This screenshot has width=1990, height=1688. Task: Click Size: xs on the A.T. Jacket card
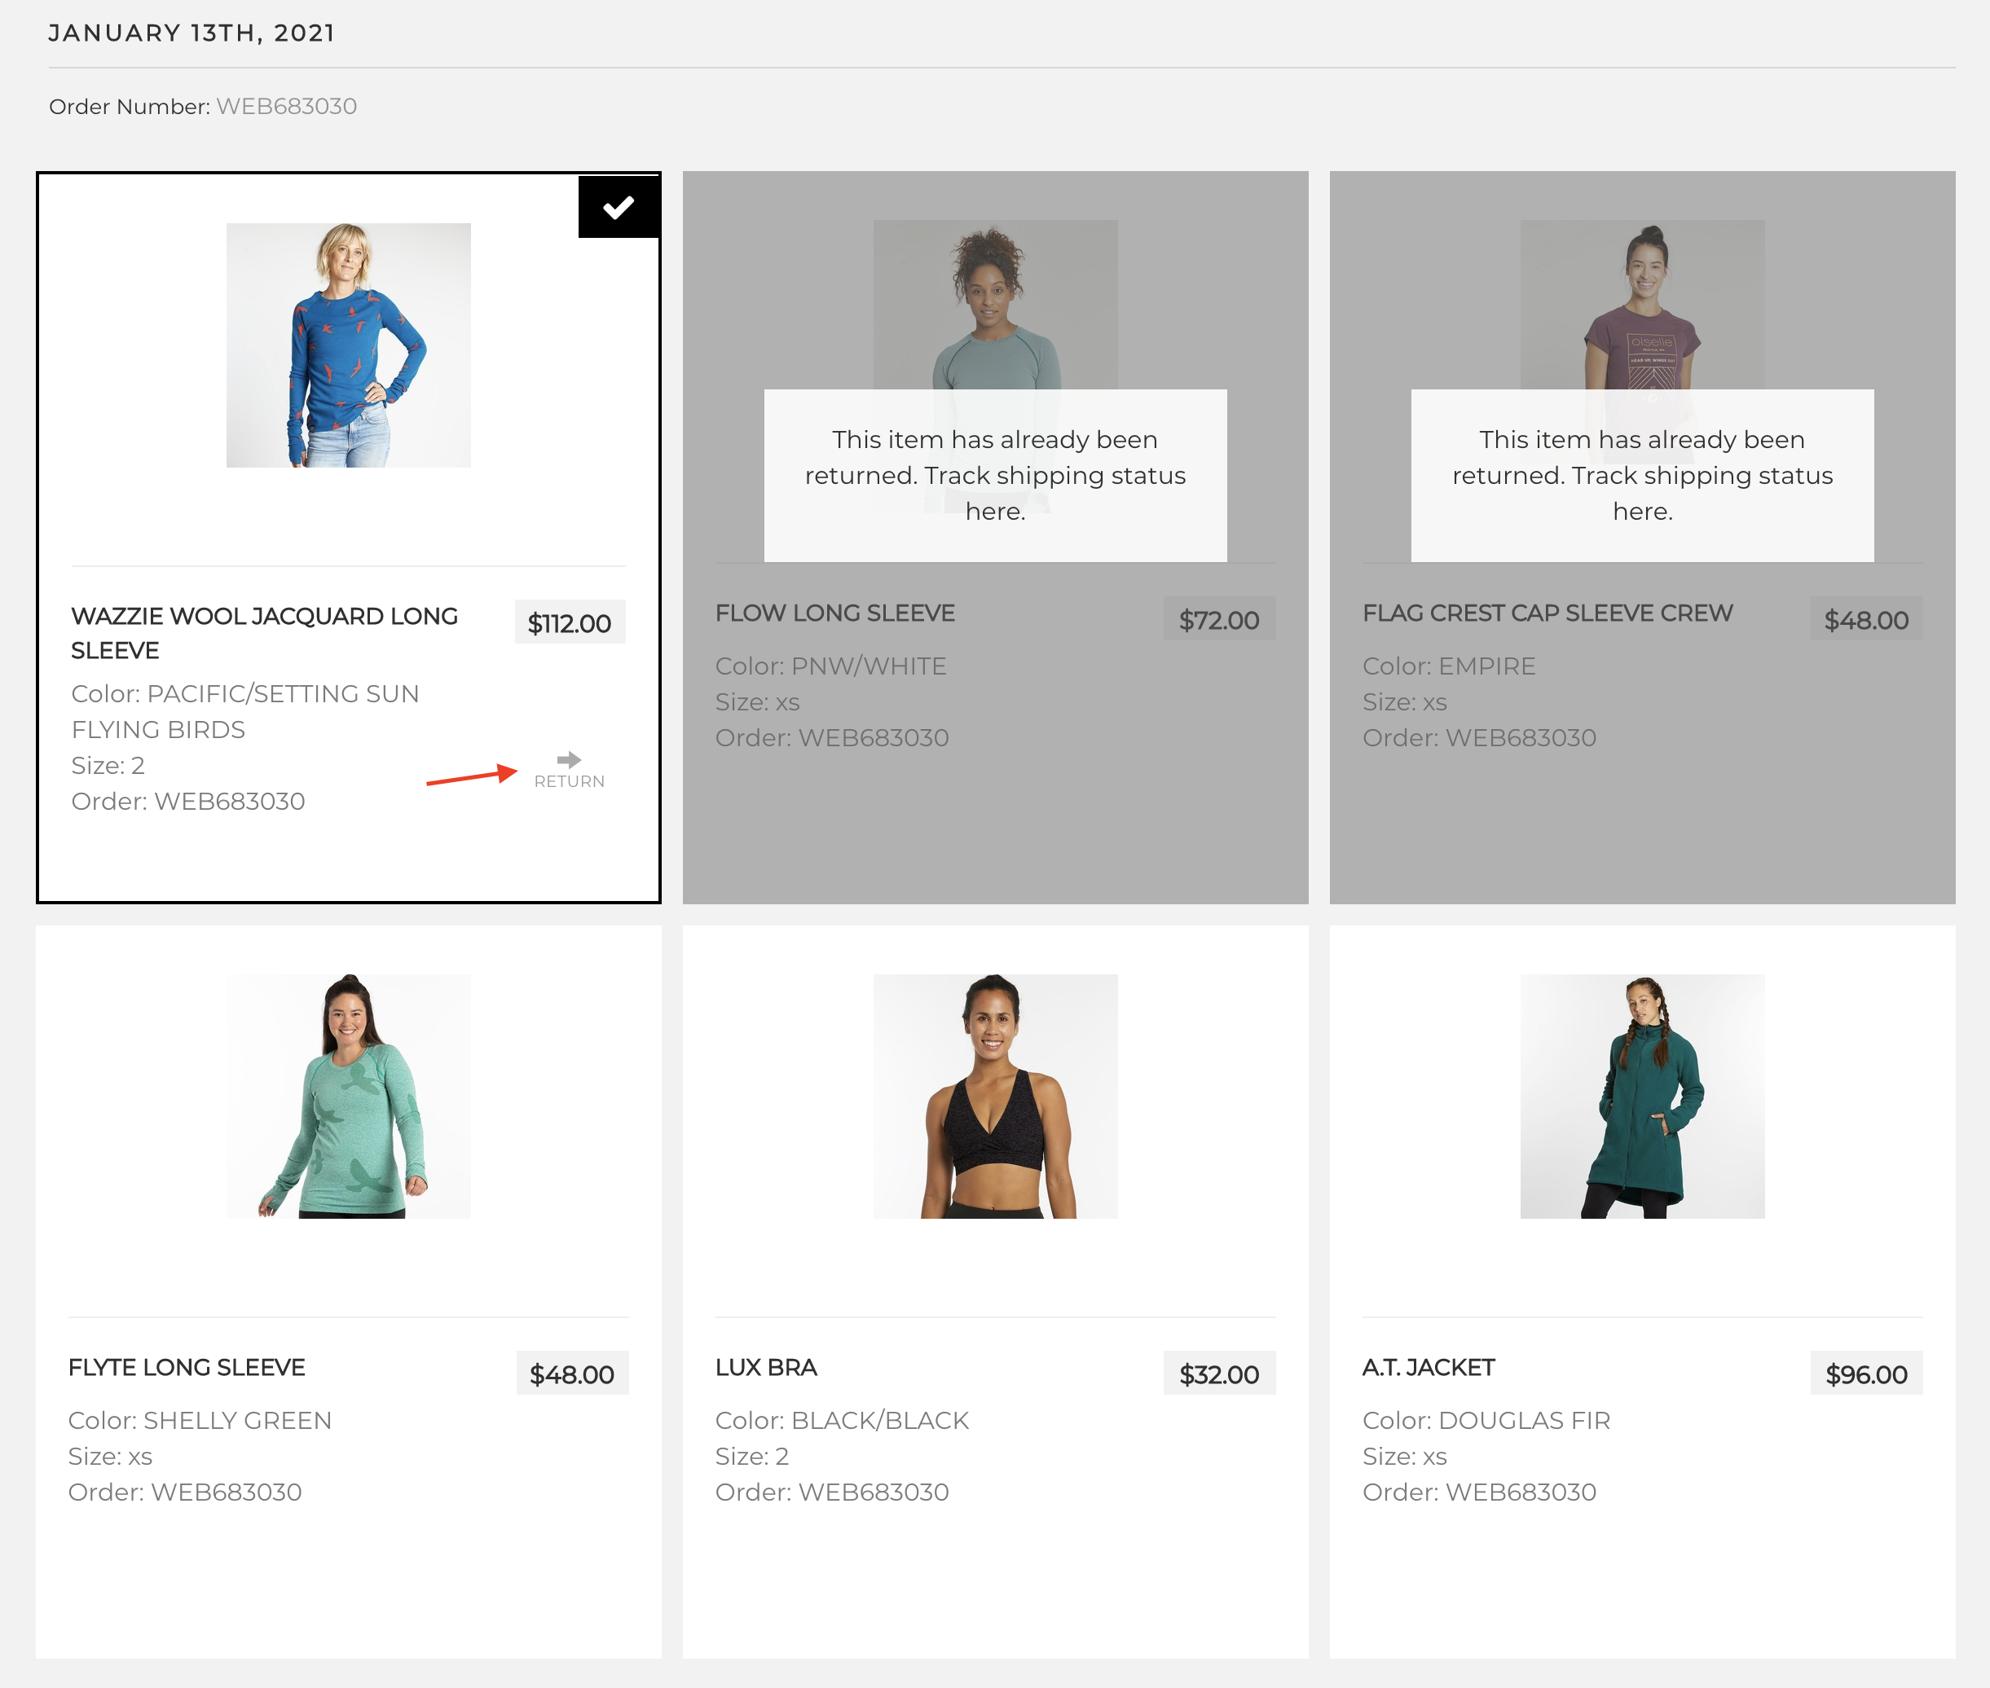1404,1457
